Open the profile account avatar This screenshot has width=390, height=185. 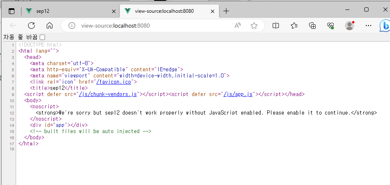(350, 26)
